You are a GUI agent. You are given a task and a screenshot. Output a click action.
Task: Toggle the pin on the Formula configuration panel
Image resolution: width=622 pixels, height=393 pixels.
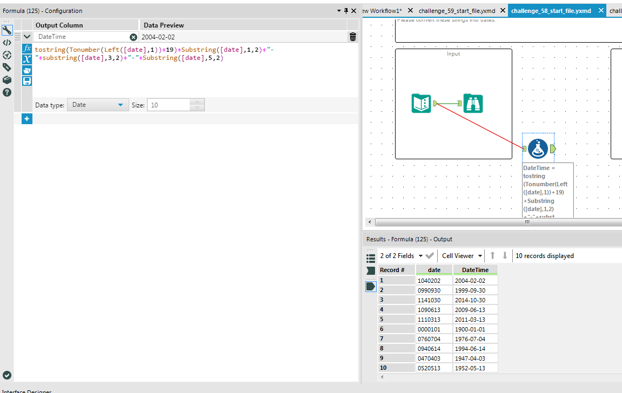[346, 10]
